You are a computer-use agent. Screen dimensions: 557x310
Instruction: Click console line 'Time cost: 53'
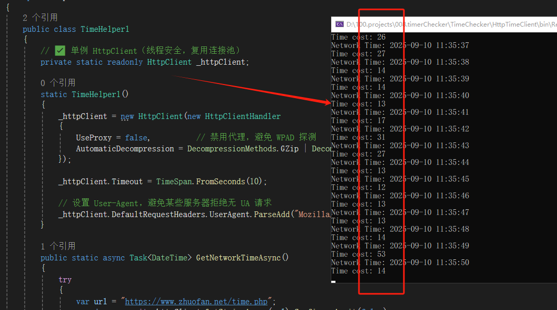tap(358, 254)
